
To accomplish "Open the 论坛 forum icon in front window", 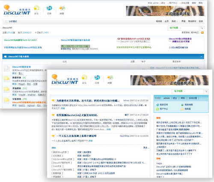I will (x=84, y=79).
